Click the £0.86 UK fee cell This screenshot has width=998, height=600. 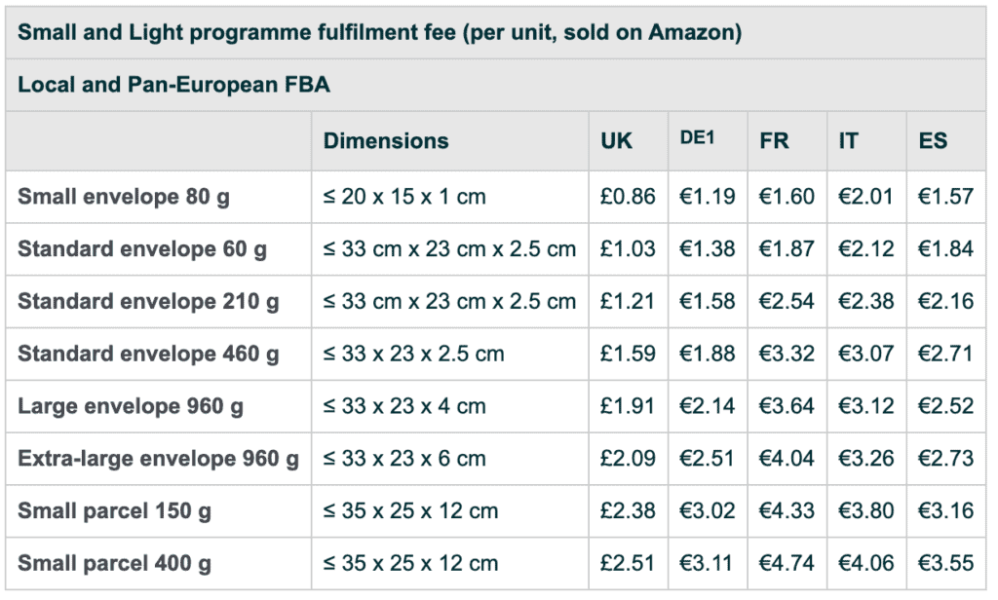[628, 197]
